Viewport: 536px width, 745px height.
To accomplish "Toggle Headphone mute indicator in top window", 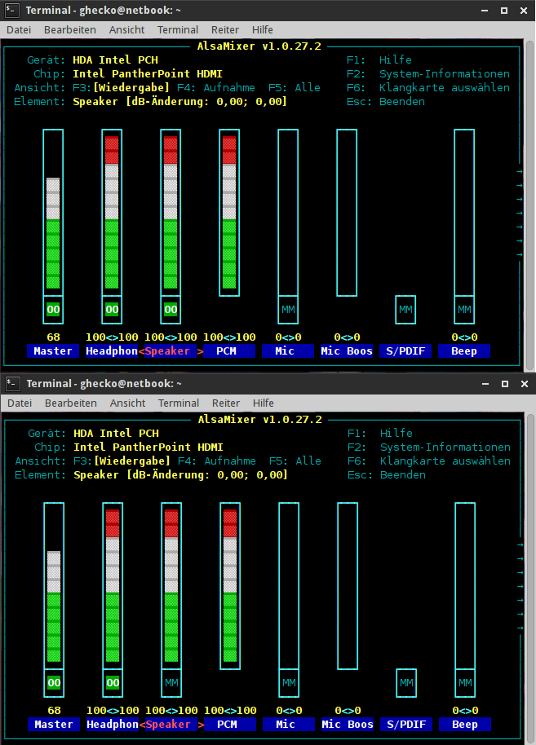I will click(x=112, y=310).
